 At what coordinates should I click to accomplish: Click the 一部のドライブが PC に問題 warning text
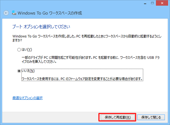click(x=90, y=60)
